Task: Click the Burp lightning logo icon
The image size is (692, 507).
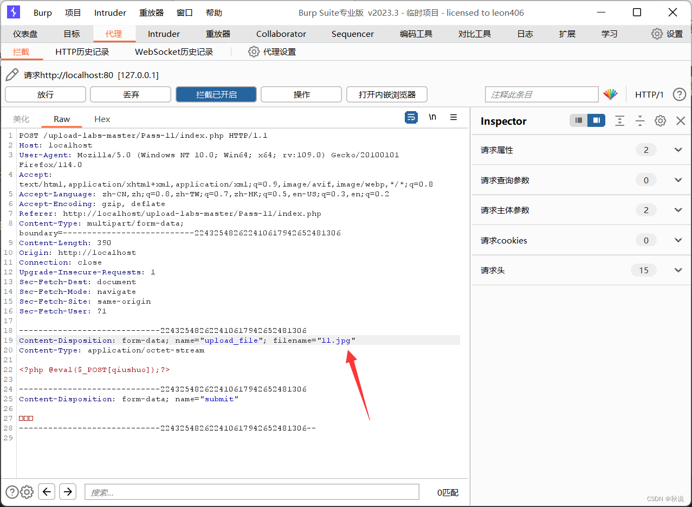Action: coord(14,12)
